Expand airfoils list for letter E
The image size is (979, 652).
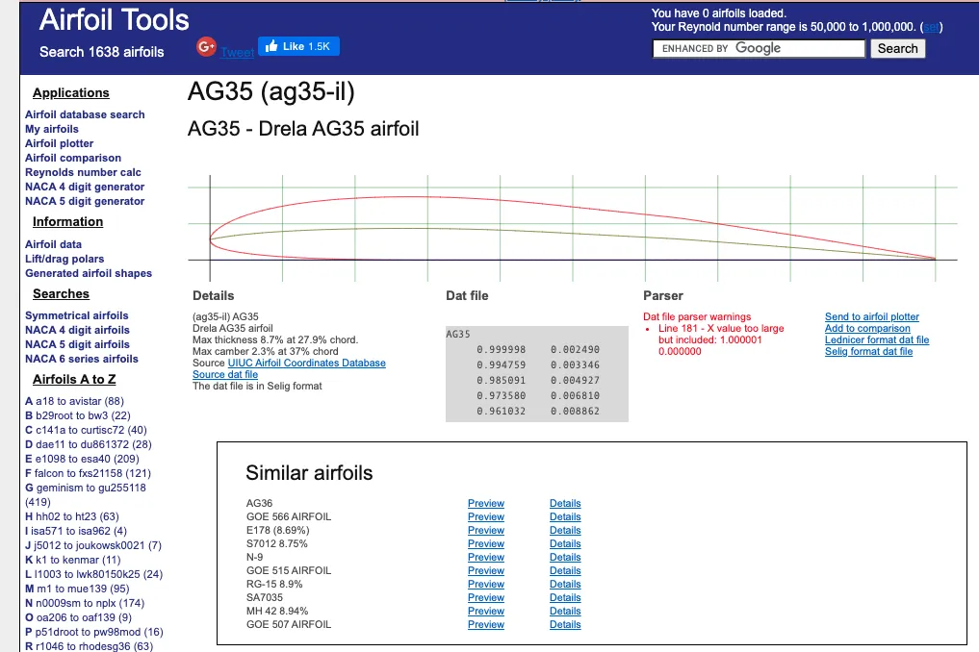click(82, 460)
